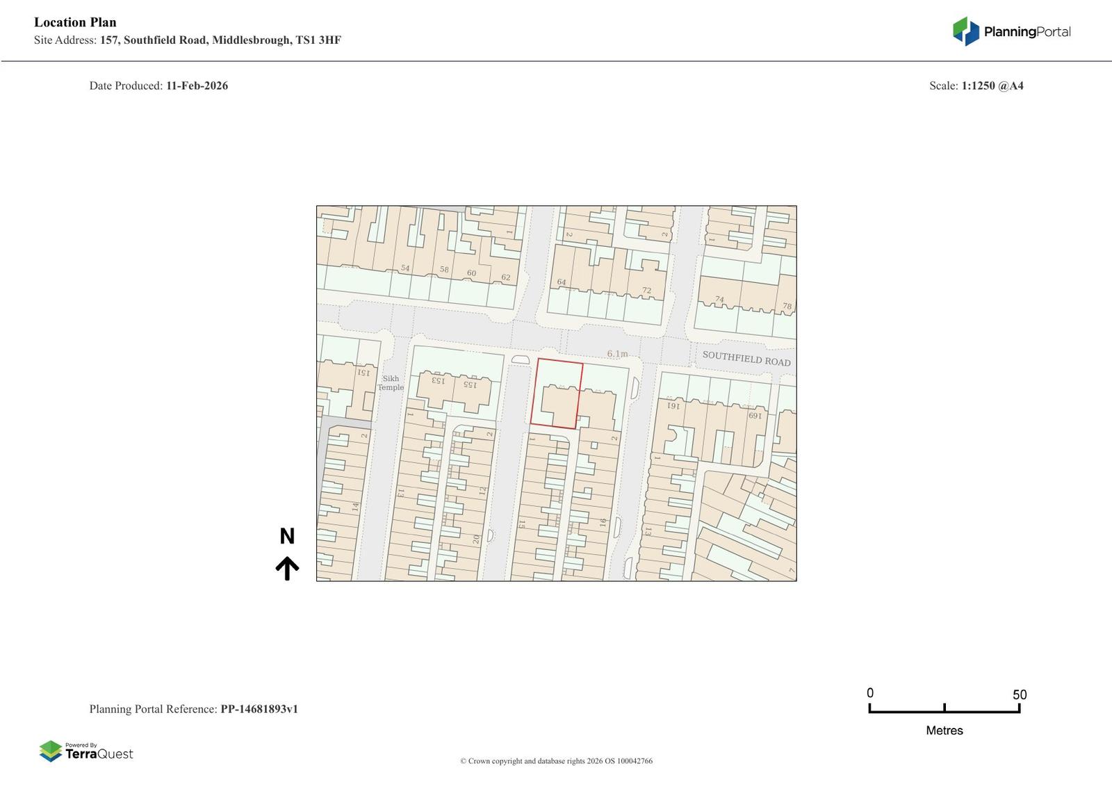Viewport: 1112px width, 787px height.
Task: Click house number 155 on the map
Action: pos(470,384)
